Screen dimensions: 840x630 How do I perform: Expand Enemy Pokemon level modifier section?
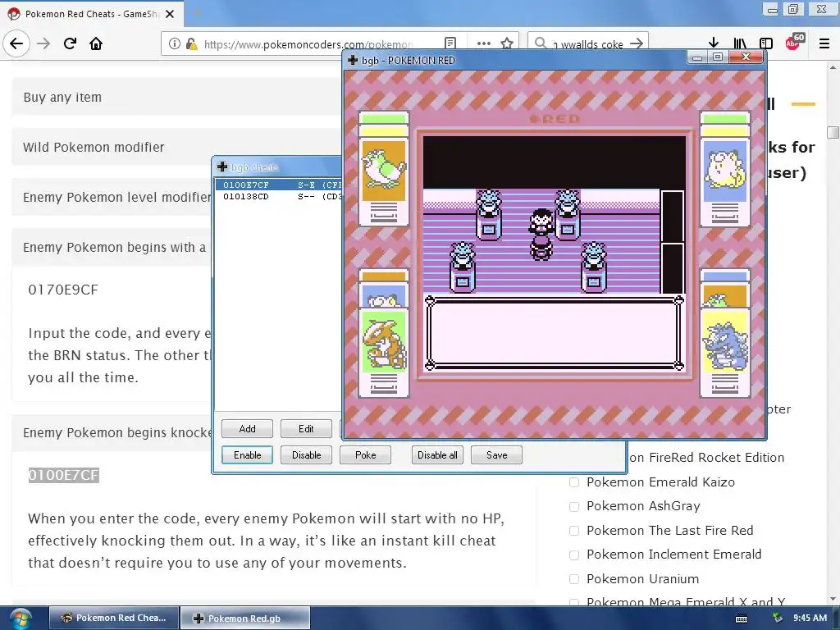(112, 197)
